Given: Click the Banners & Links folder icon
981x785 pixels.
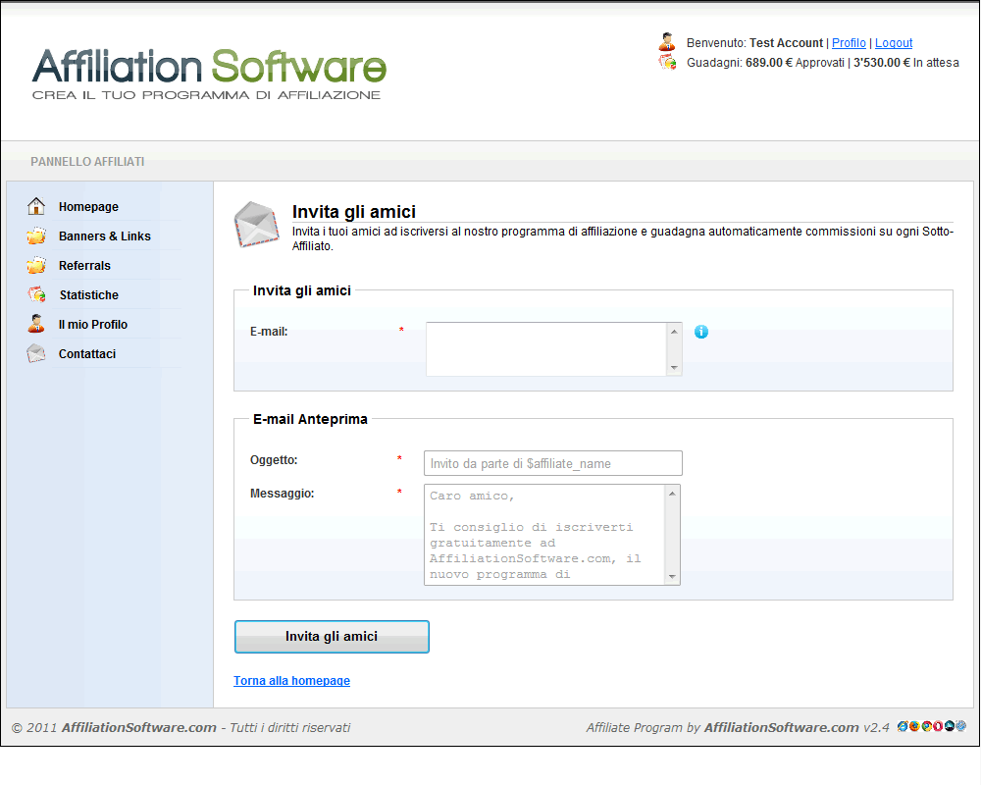Looking at the screenshot, I should tap(36, 235).
